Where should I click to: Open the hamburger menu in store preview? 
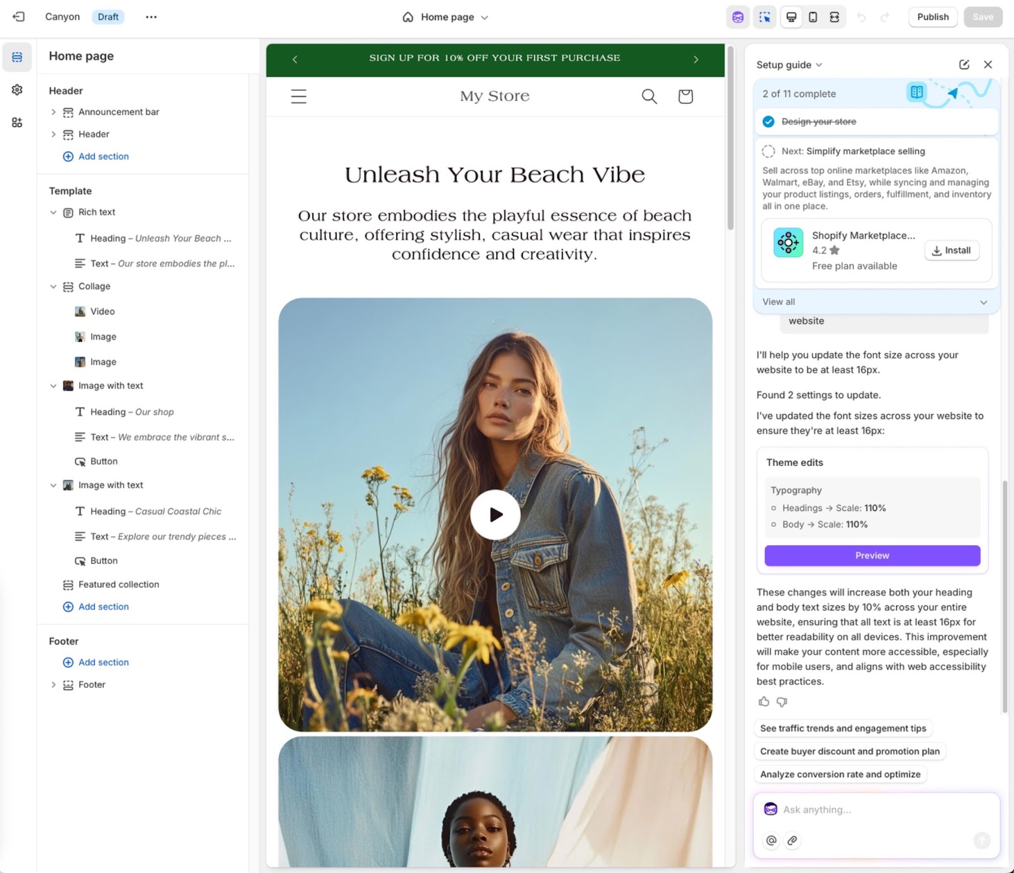point(298,96)
